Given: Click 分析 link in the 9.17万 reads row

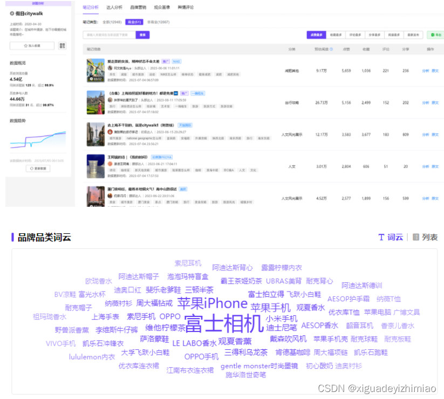Looking at the screenshot, I should (x=426, y=71).
